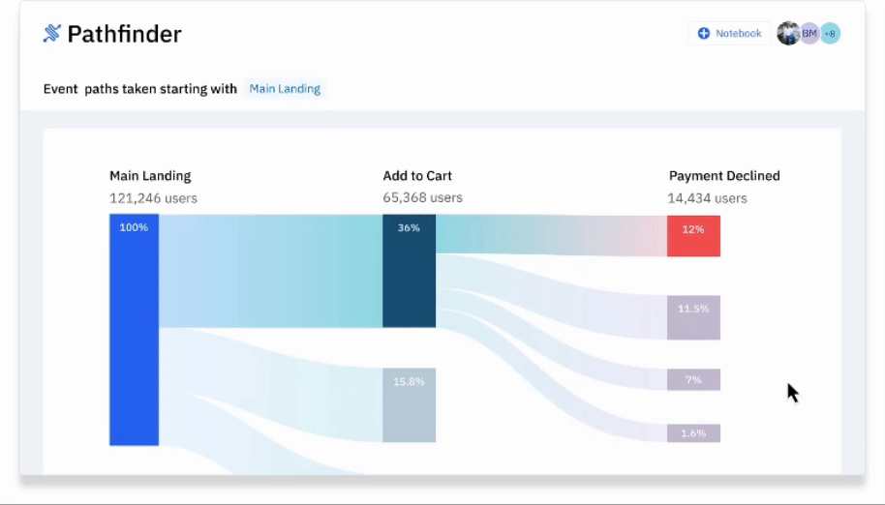Select the 1.6% path node
Viewport: 885px width, 505px height.
(693, 433)
